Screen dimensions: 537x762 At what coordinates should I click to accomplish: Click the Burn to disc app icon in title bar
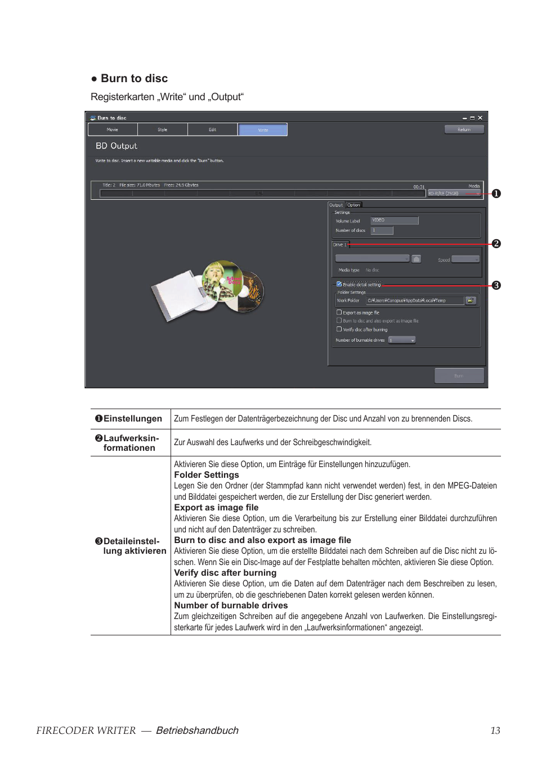coord(93,118)
